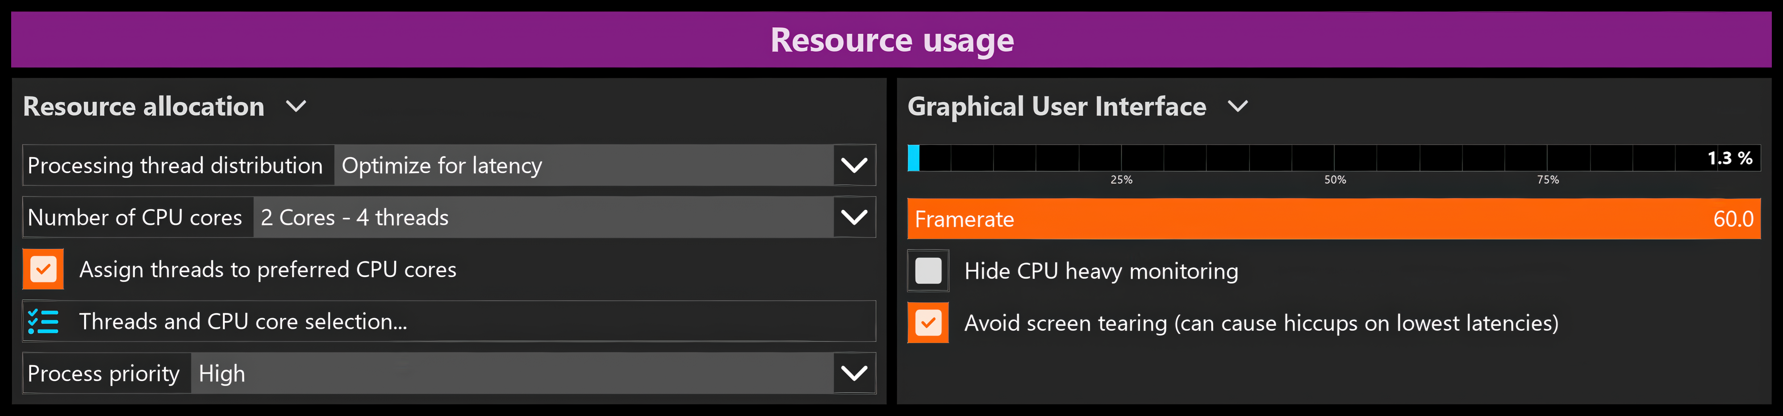Select the 2 Cores - 4 threads field
The width and height of the screenshot is (1783, 416).
[543, 217]
